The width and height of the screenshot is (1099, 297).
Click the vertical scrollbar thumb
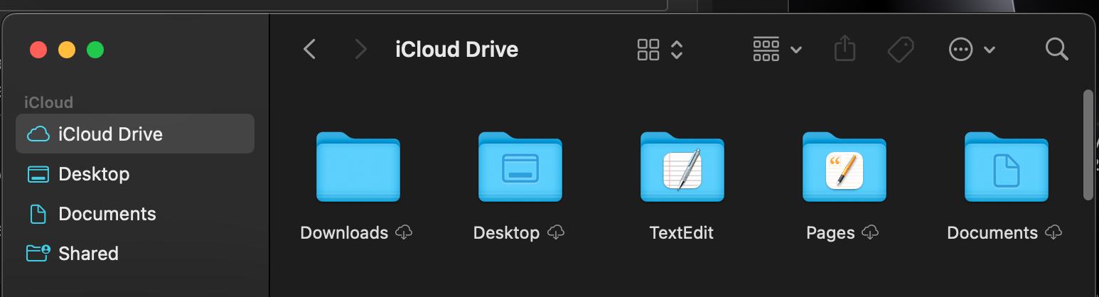1087,145
